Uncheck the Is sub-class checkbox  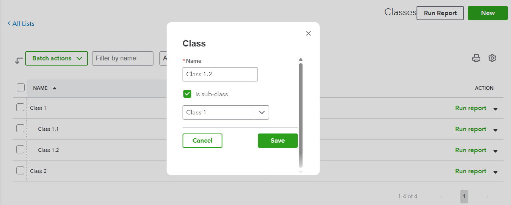[187, 94]
